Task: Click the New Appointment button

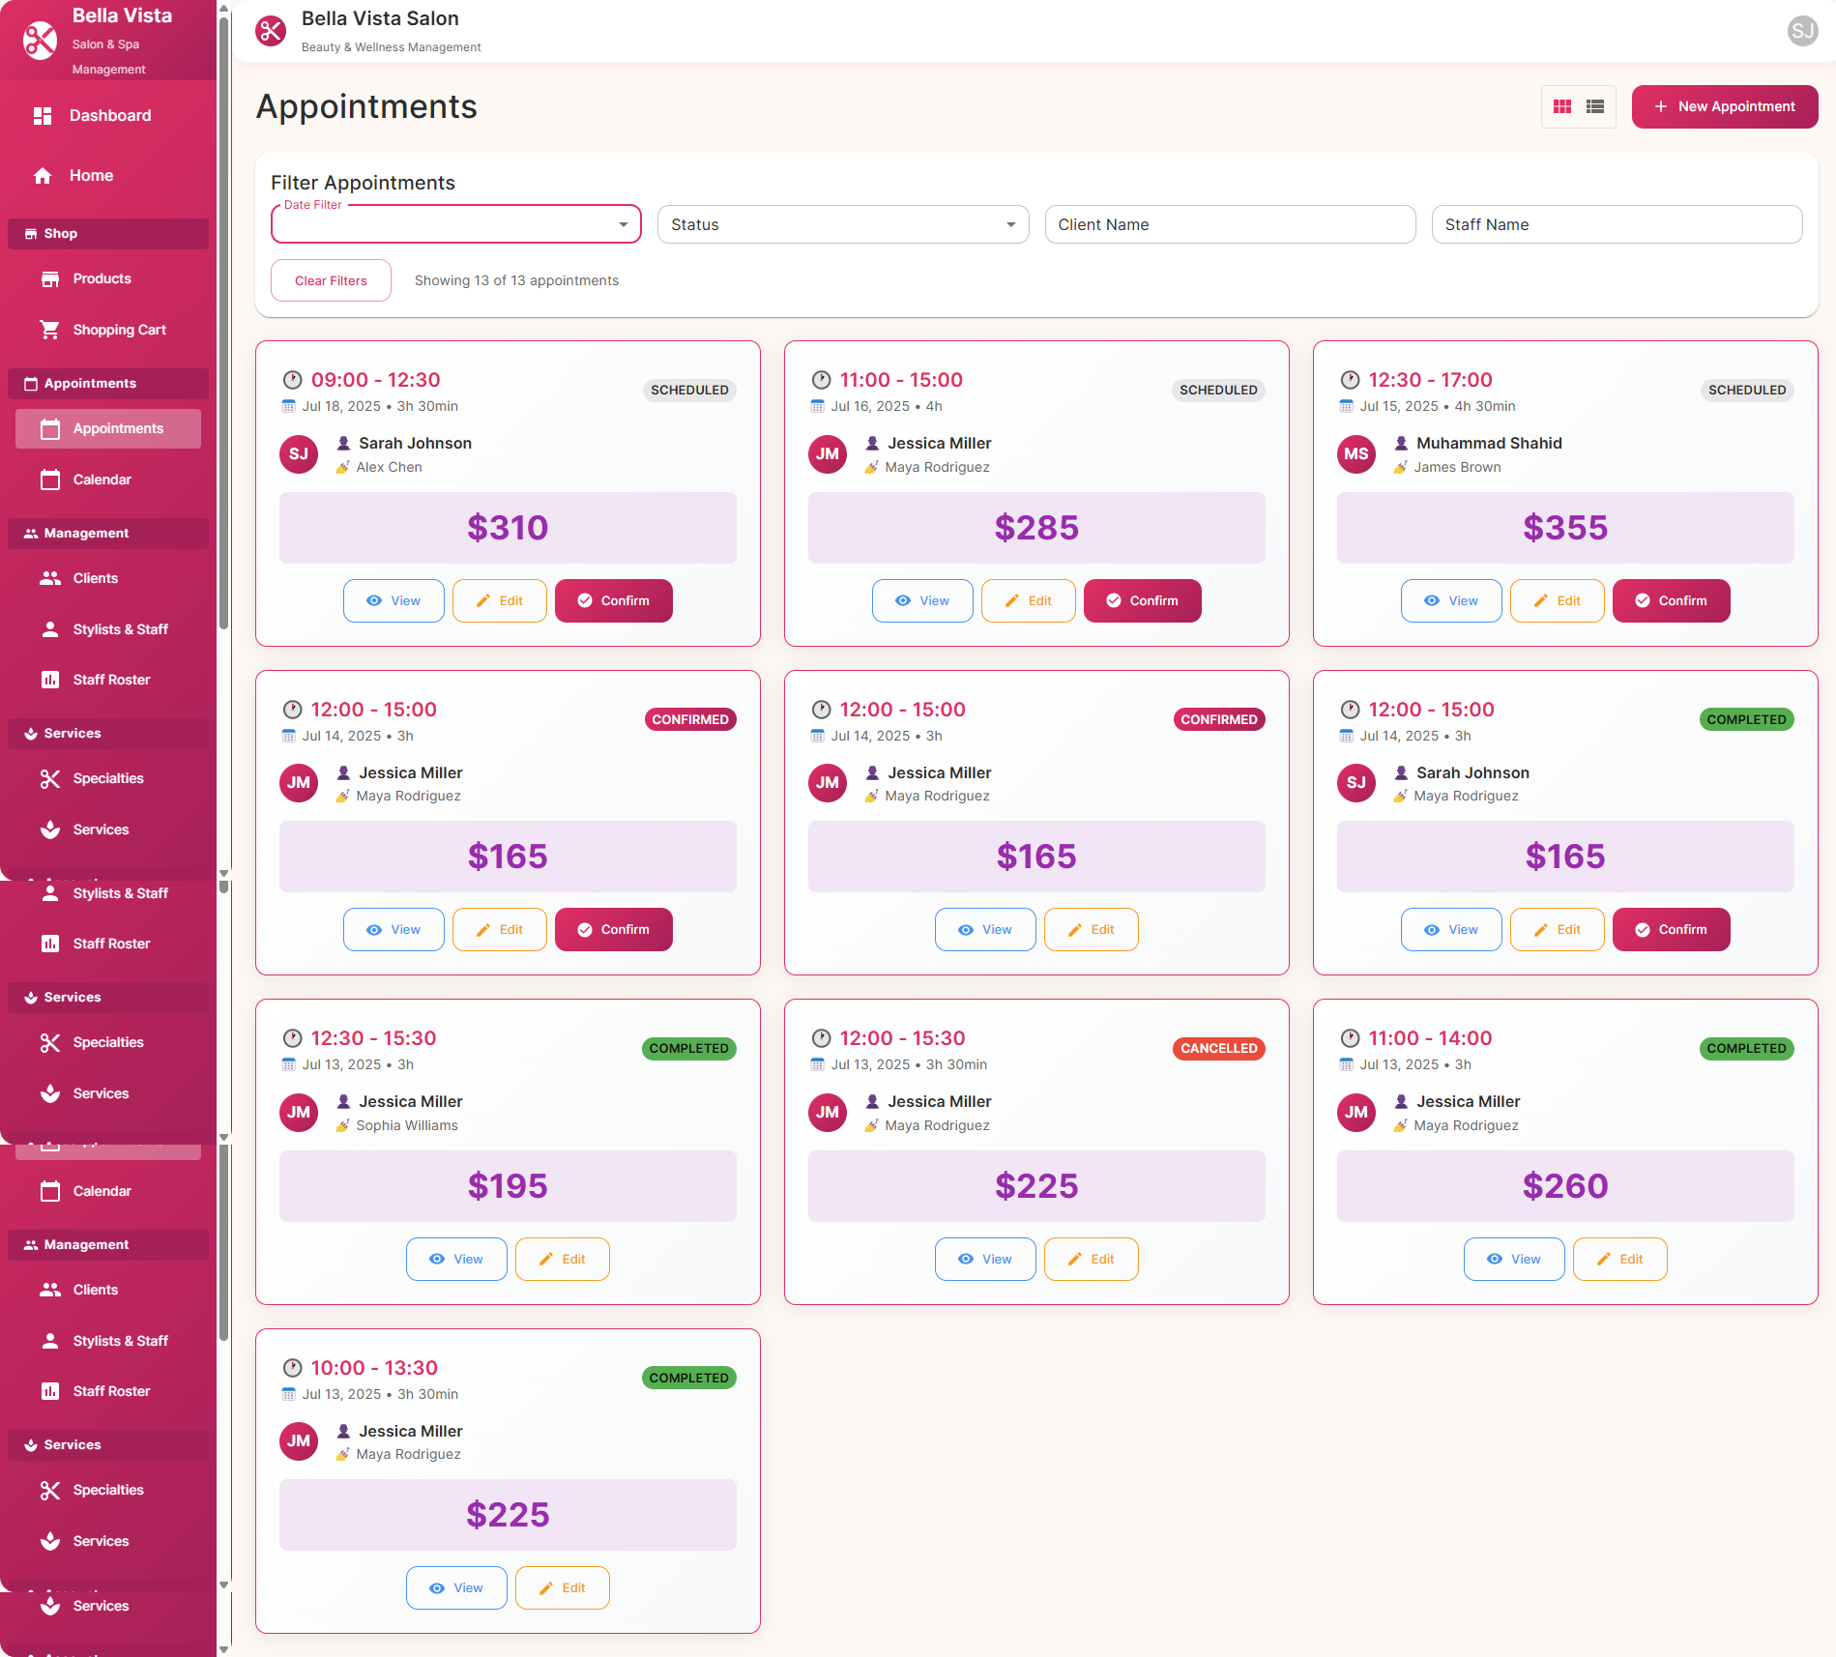Action: pyautogui.click(x=1724, y=106)
